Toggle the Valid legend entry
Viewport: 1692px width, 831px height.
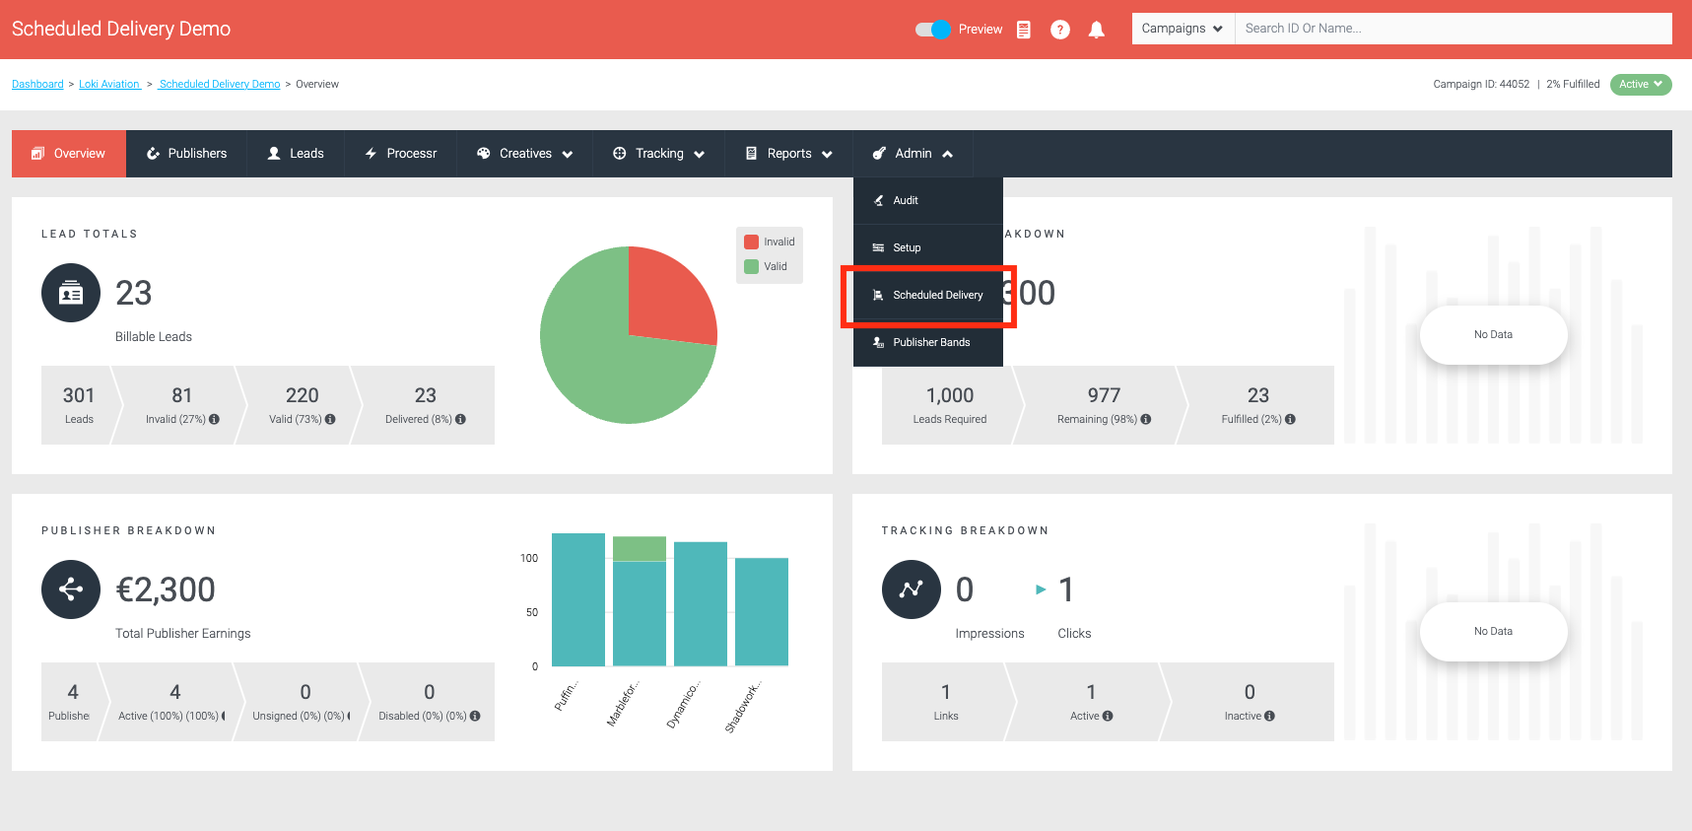[x=766, y=266]
